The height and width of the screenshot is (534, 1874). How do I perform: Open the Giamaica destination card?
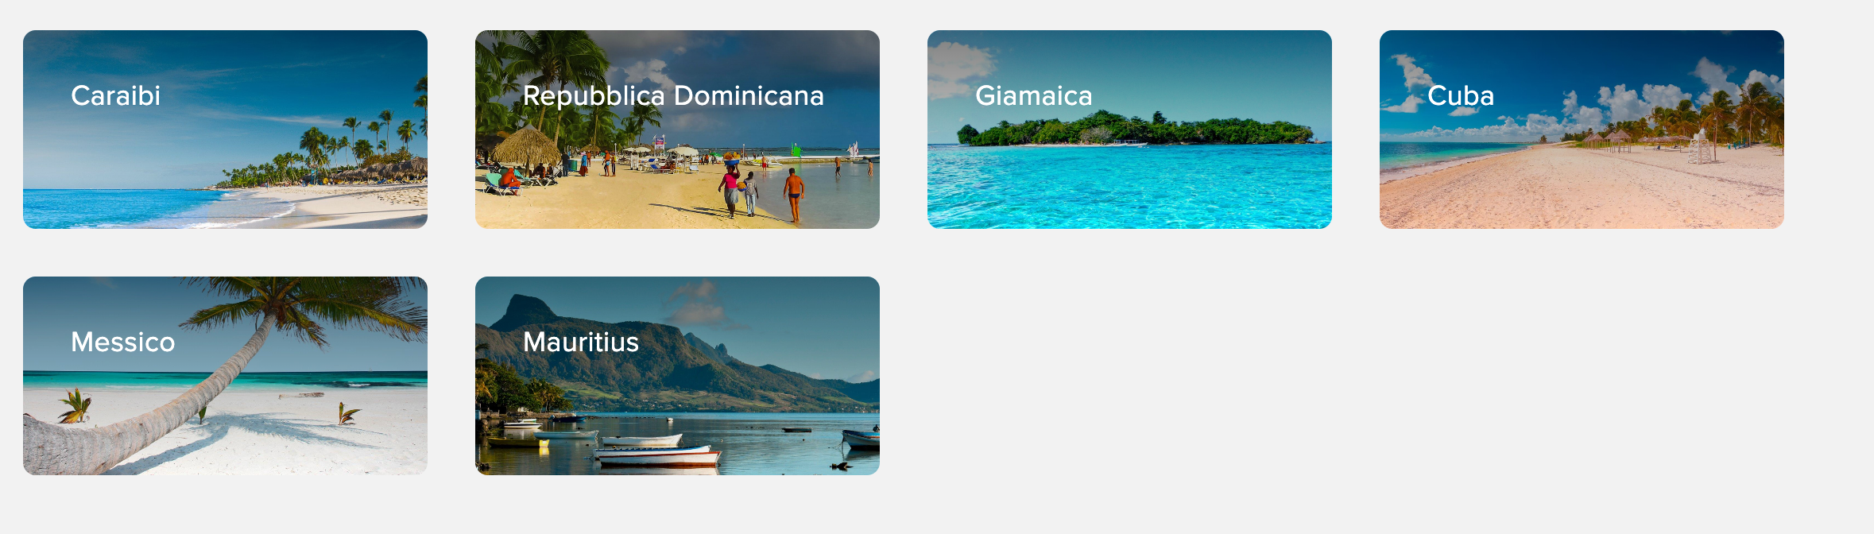click(1129, 130)
